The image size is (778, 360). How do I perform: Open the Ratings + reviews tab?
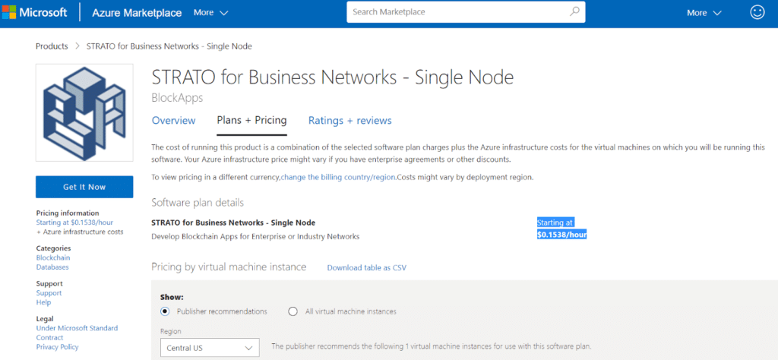pos(349,121)
